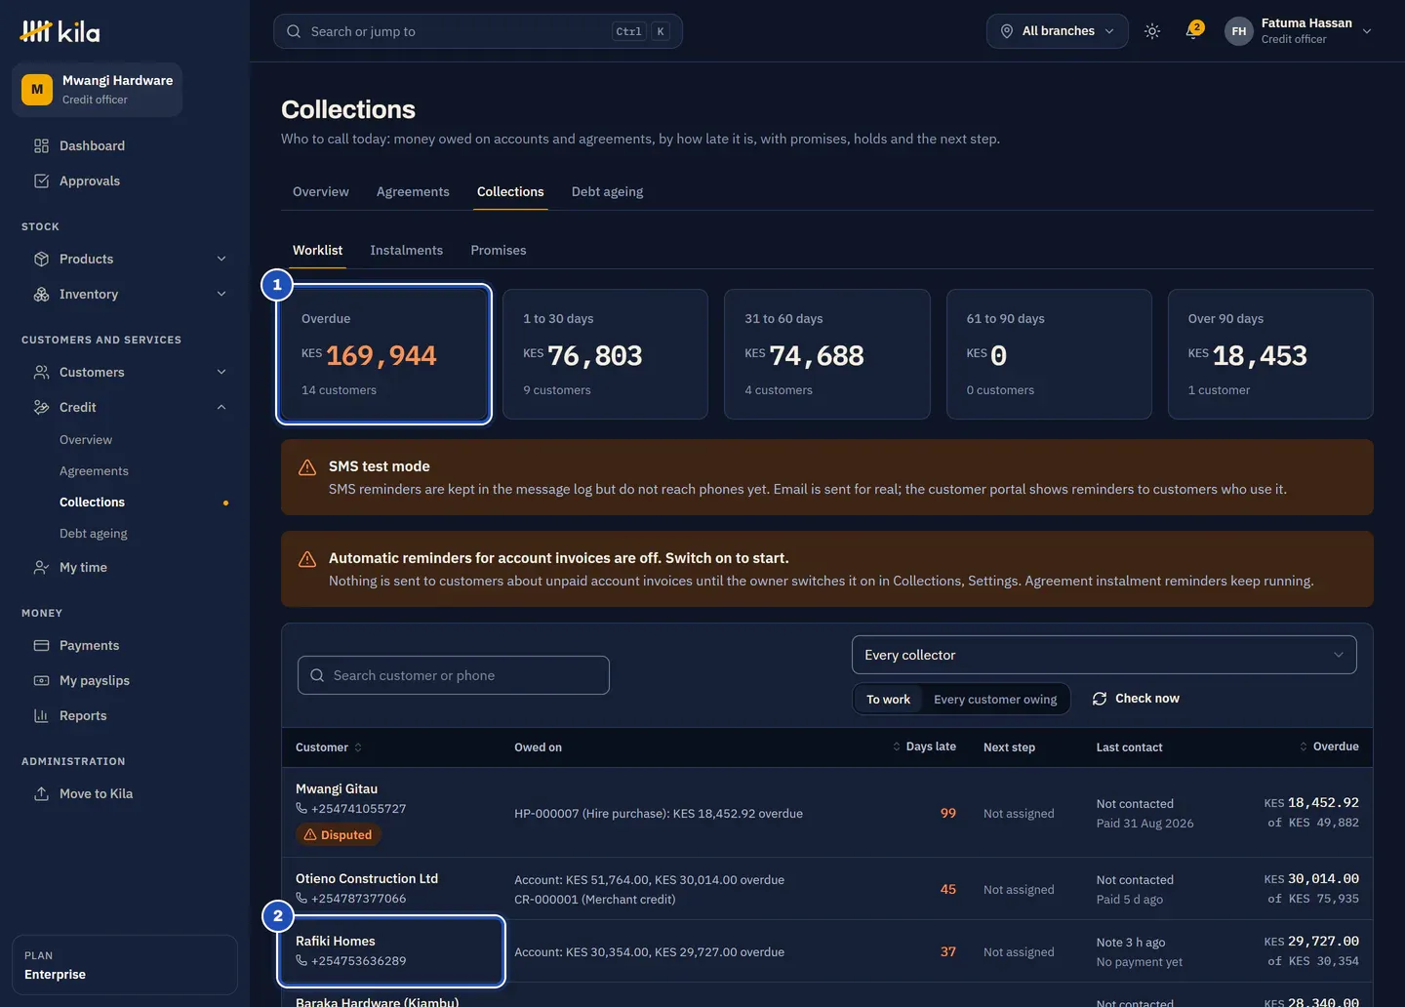
Task: Click the My time icon
Action: [x=41, y=567]
